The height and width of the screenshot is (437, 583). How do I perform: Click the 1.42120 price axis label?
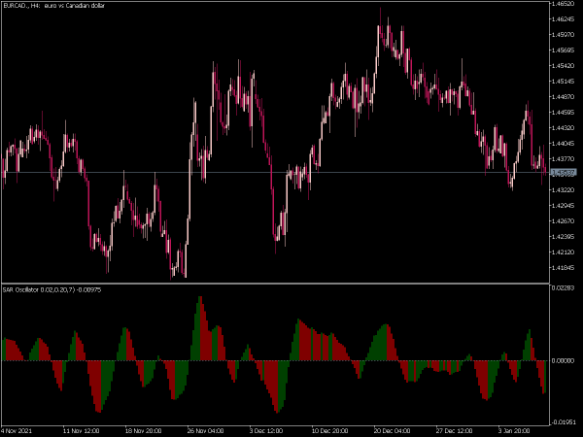click(x=564, y=252)
